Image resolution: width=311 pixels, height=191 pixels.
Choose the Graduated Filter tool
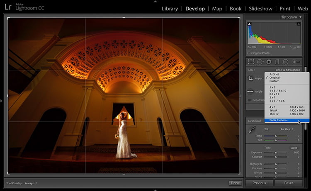(x=277, y=62)
